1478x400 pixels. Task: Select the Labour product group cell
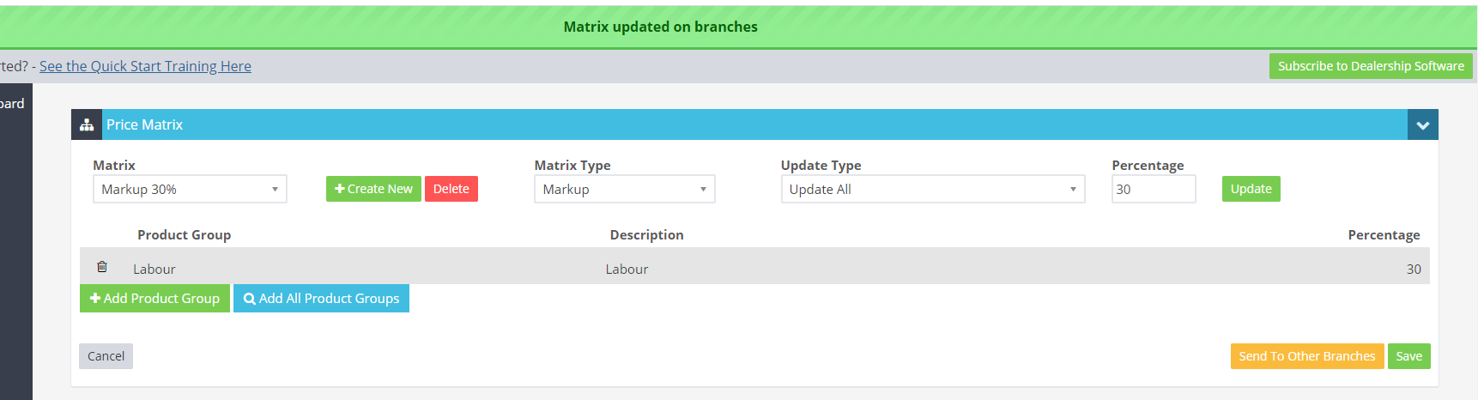pyautogui.click(x=154, y=269)
